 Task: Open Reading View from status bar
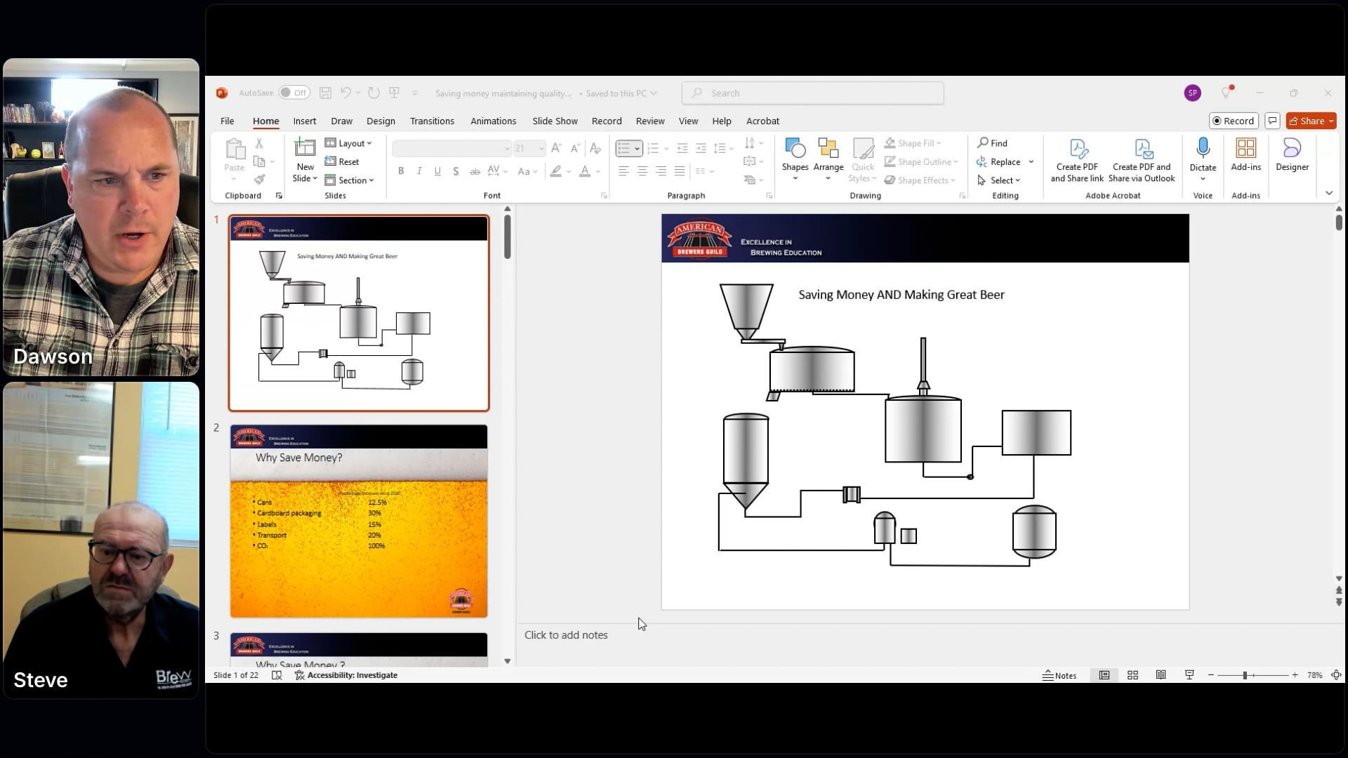(x=1161, y=675)
